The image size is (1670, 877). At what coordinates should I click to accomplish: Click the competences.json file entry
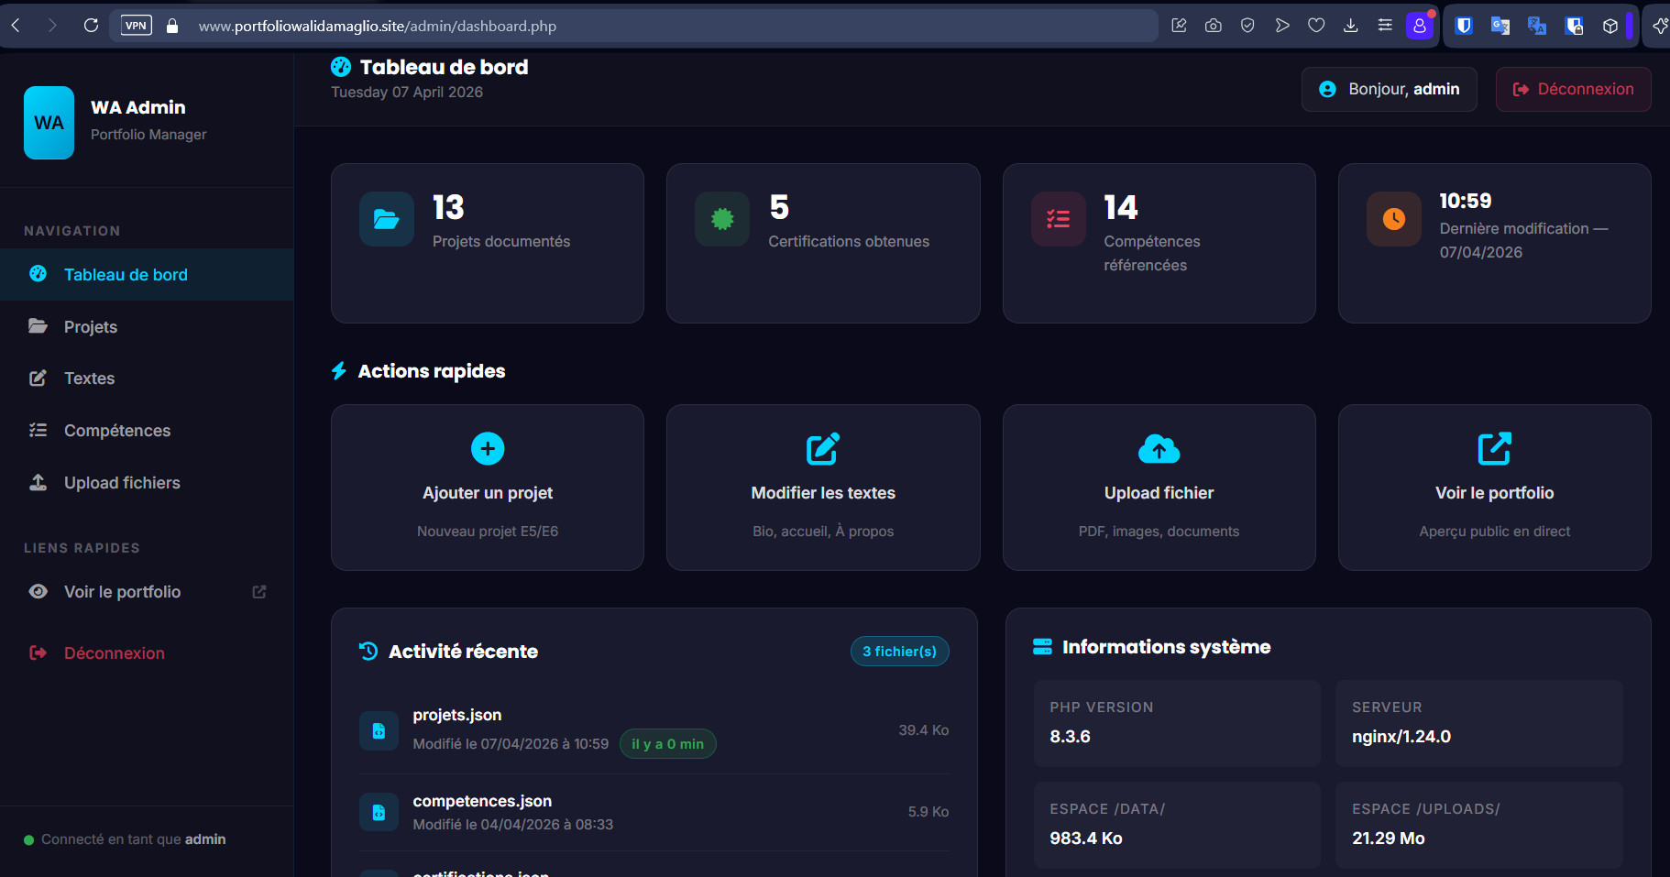(x=654, y=812)
